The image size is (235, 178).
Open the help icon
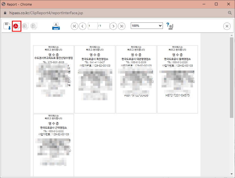click(x=170, y=26)
